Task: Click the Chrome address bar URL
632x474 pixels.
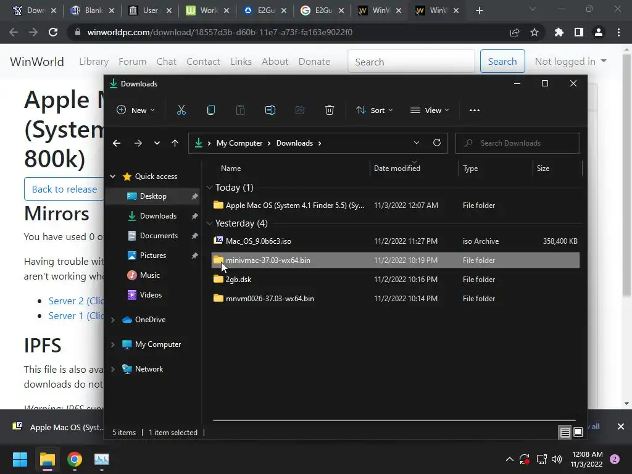Action: point(220,32)
